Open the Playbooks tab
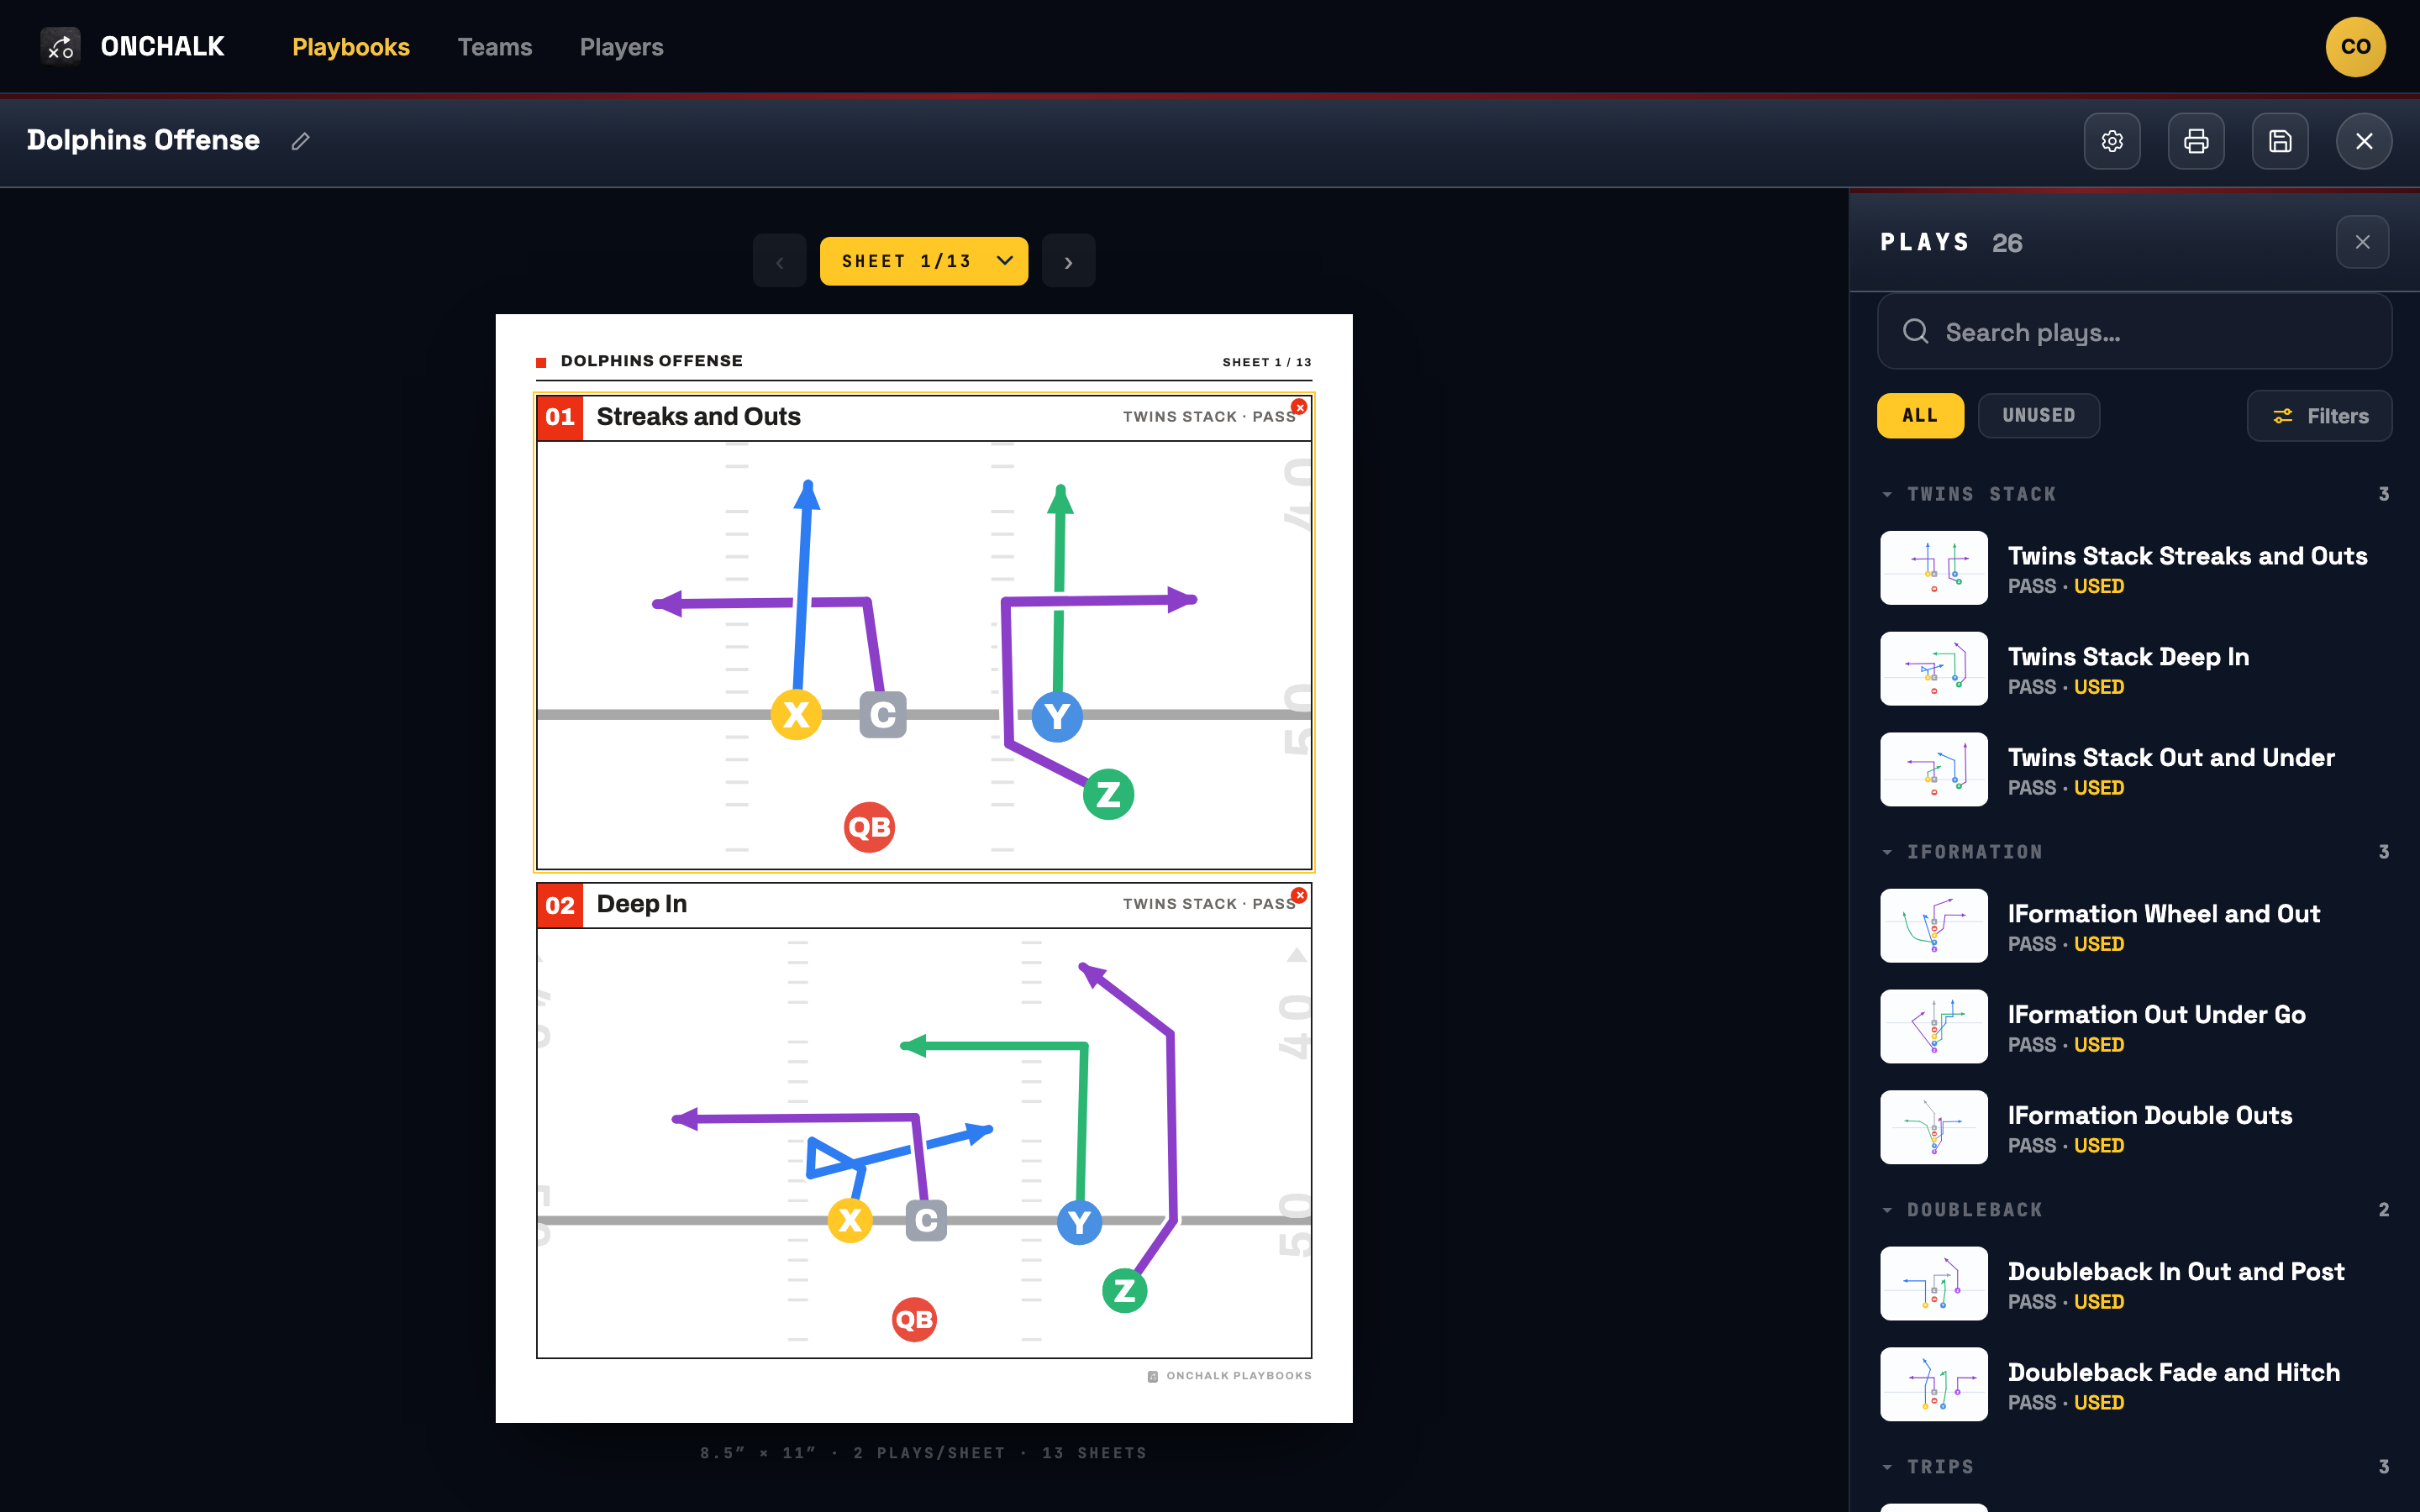 pos(351,47)
